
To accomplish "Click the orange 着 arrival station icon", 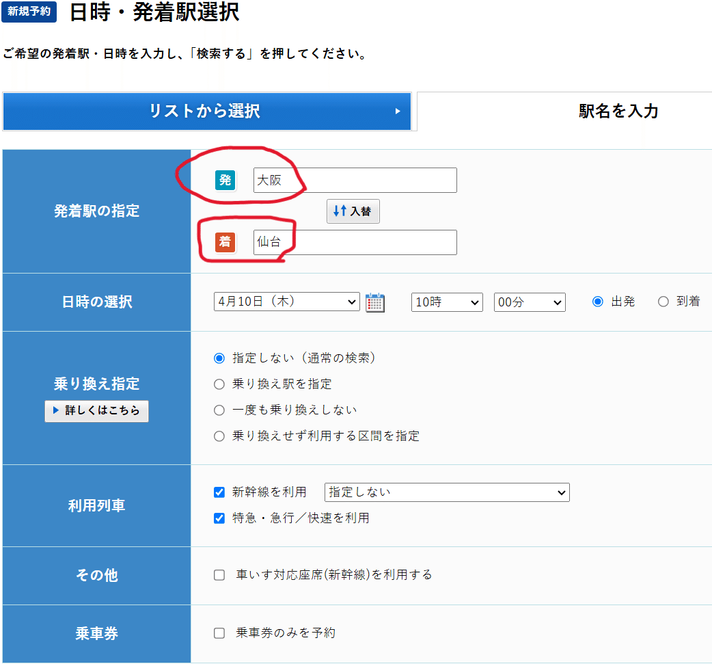I will coord(225,242).
